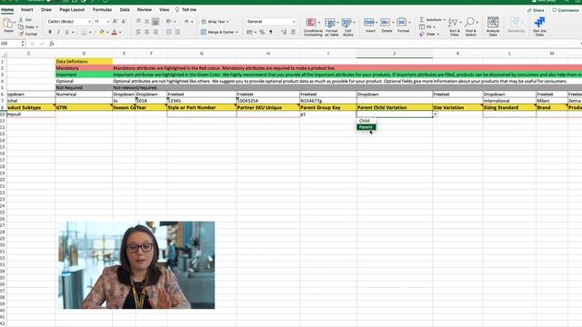Click the fill color bucket icon
Screen dimensions: 582x327
pyautogui.click(x=102, y=33)
